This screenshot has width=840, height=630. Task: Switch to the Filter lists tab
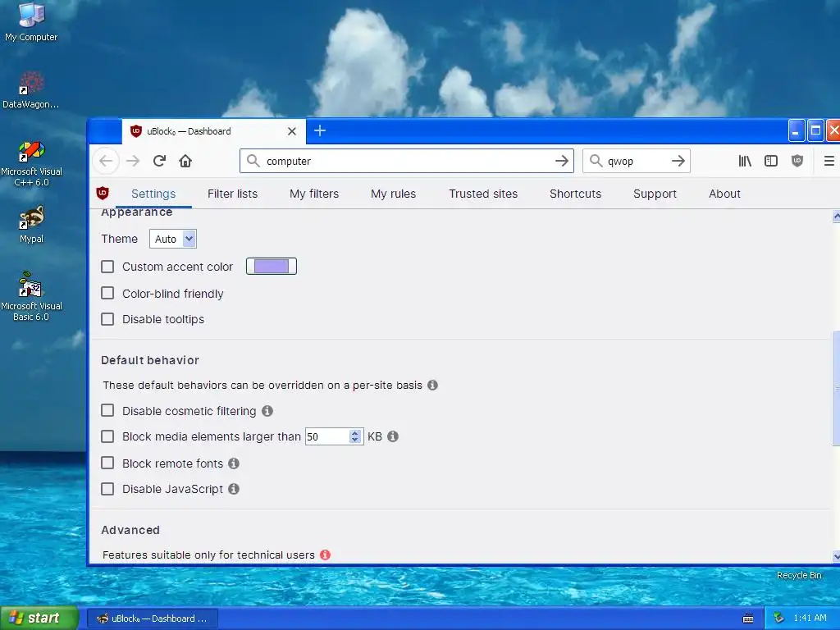click(232, 194)
